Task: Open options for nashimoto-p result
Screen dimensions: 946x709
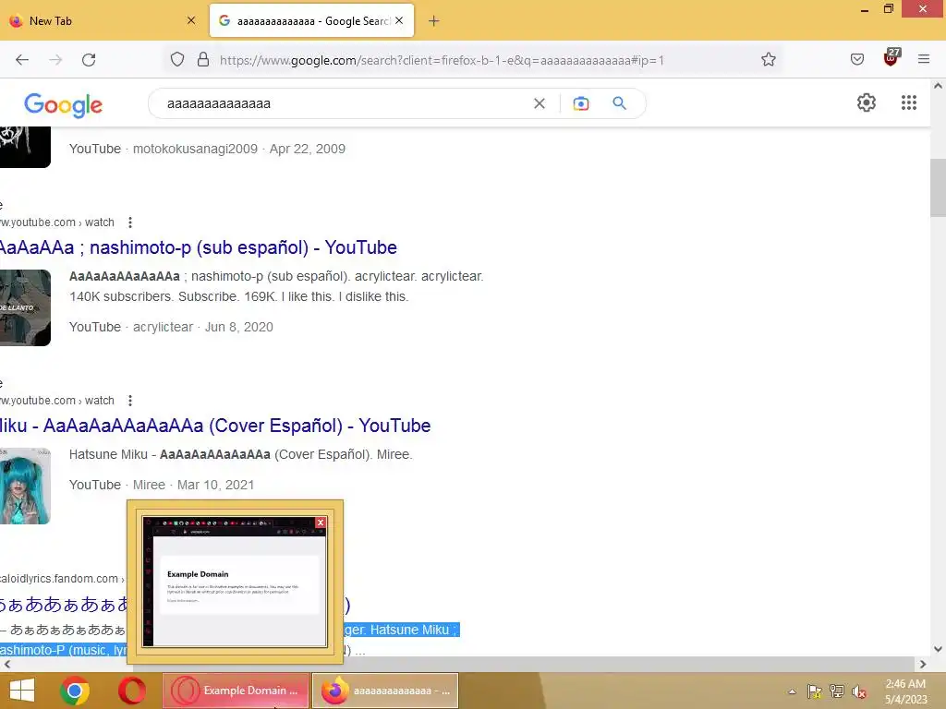Action: point(129,222)
